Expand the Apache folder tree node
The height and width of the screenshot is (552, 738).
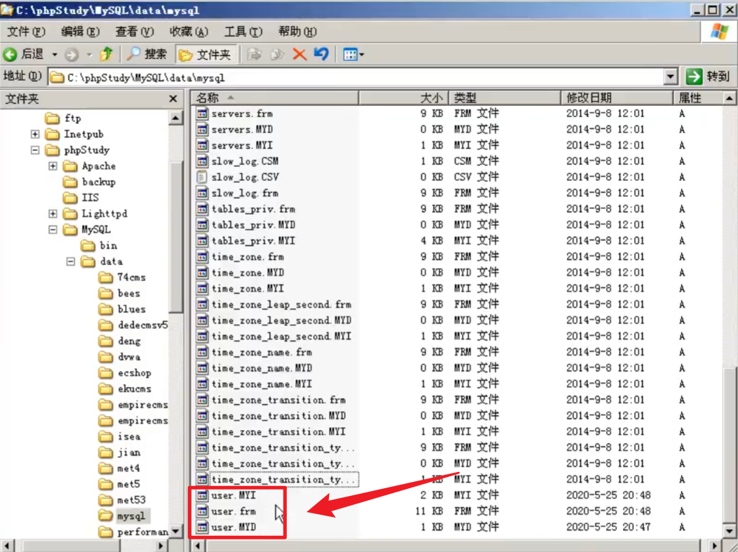pyautogui.click(x=53, y=166)
